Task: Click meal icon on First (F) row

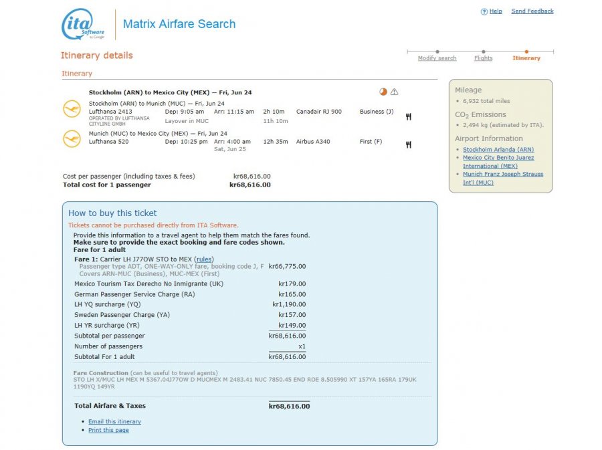Action: [x=408, y=145]
